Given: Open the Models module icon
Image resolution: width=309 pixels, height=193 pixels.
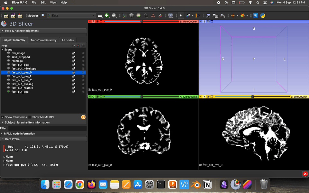Looking at the screenshot, I should pyautogui.click(x=138, y=15).
